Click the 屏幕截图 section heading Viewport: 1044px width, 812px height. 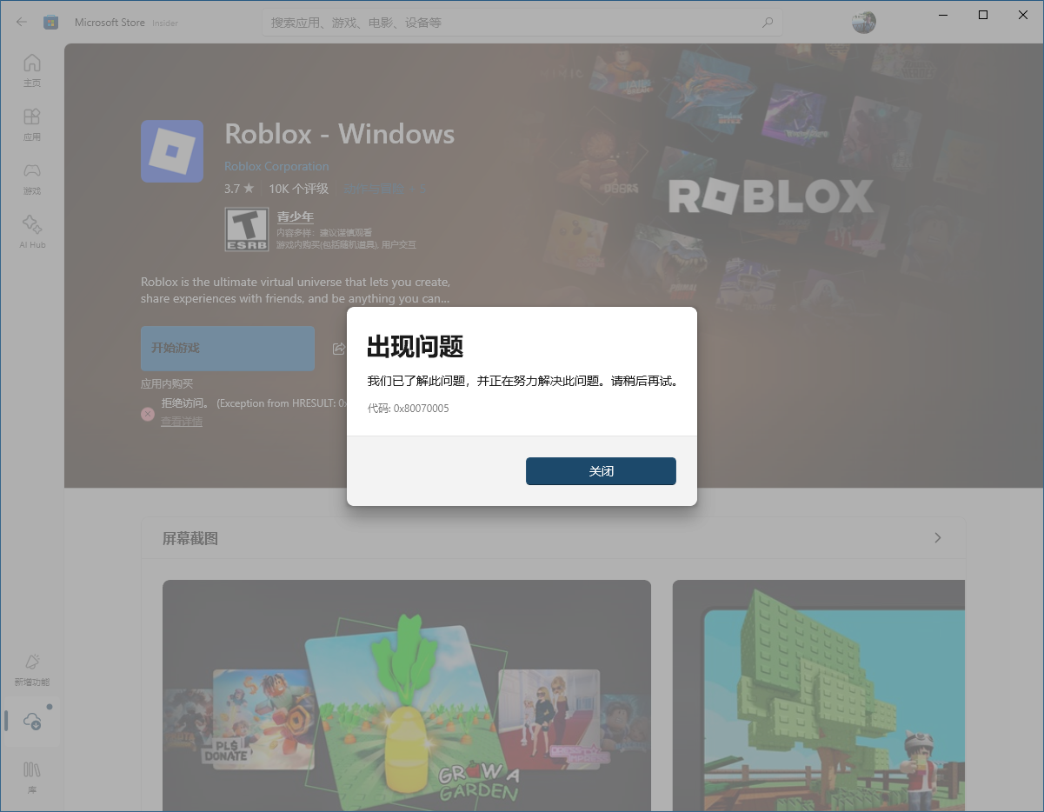point(190,539)
